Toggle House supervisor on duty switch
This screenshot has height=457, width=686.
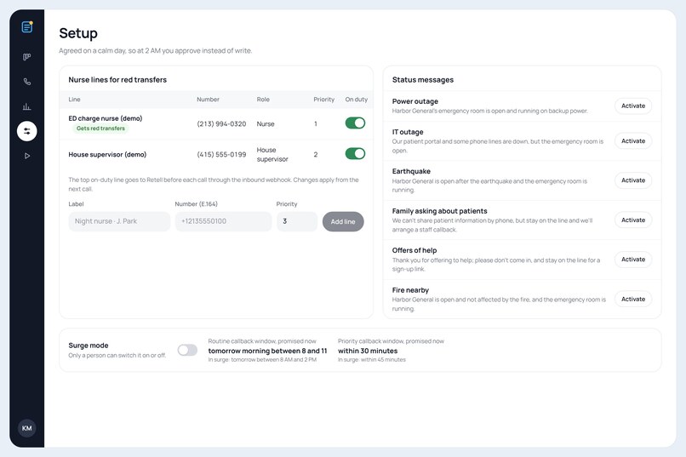pyautogui.click(x=355, y=154)
